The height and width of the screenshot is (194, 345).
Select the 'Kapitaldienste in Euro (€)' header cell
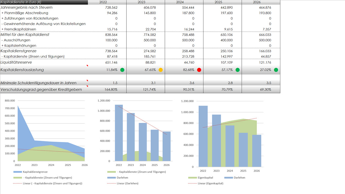pyautogui.click(x=44, y=2)
